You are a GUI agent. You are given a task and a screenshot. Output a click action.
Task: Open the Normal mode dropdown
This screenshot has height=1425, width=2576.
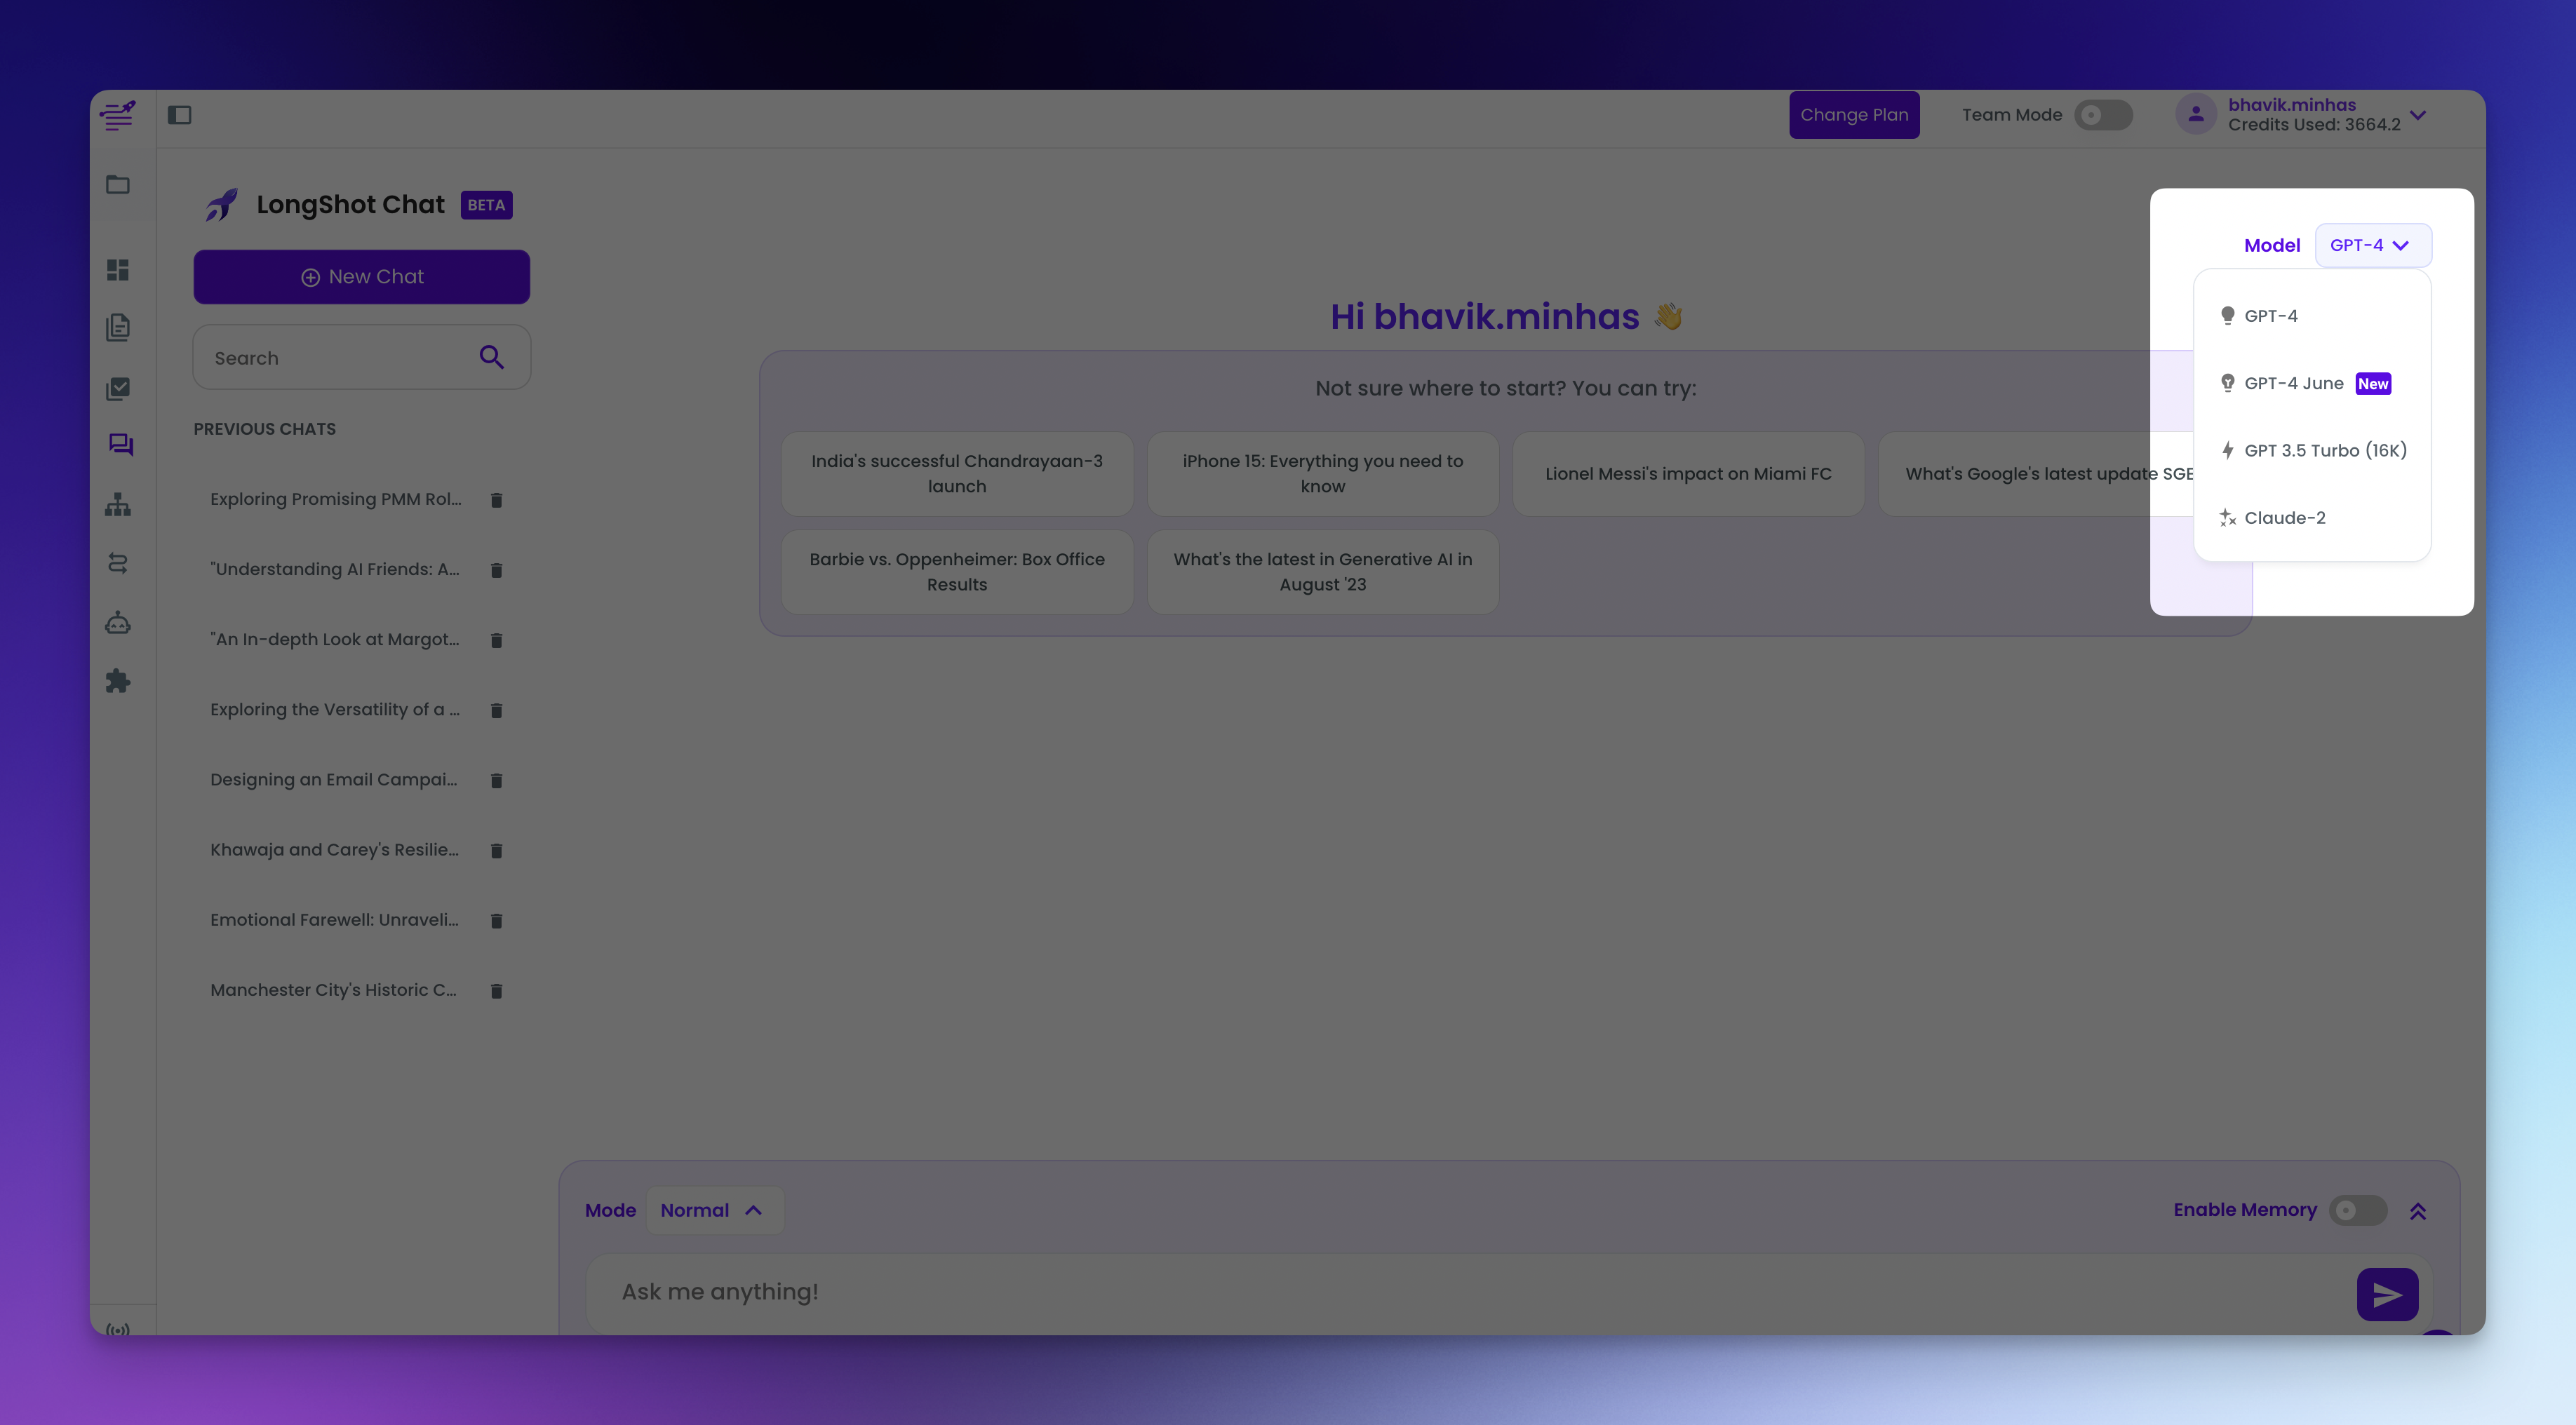(714, 1210)
